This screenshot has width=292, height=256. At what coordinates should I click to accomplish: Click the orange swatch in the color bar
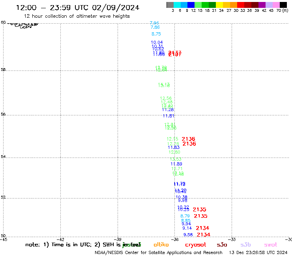pos(234,5)
